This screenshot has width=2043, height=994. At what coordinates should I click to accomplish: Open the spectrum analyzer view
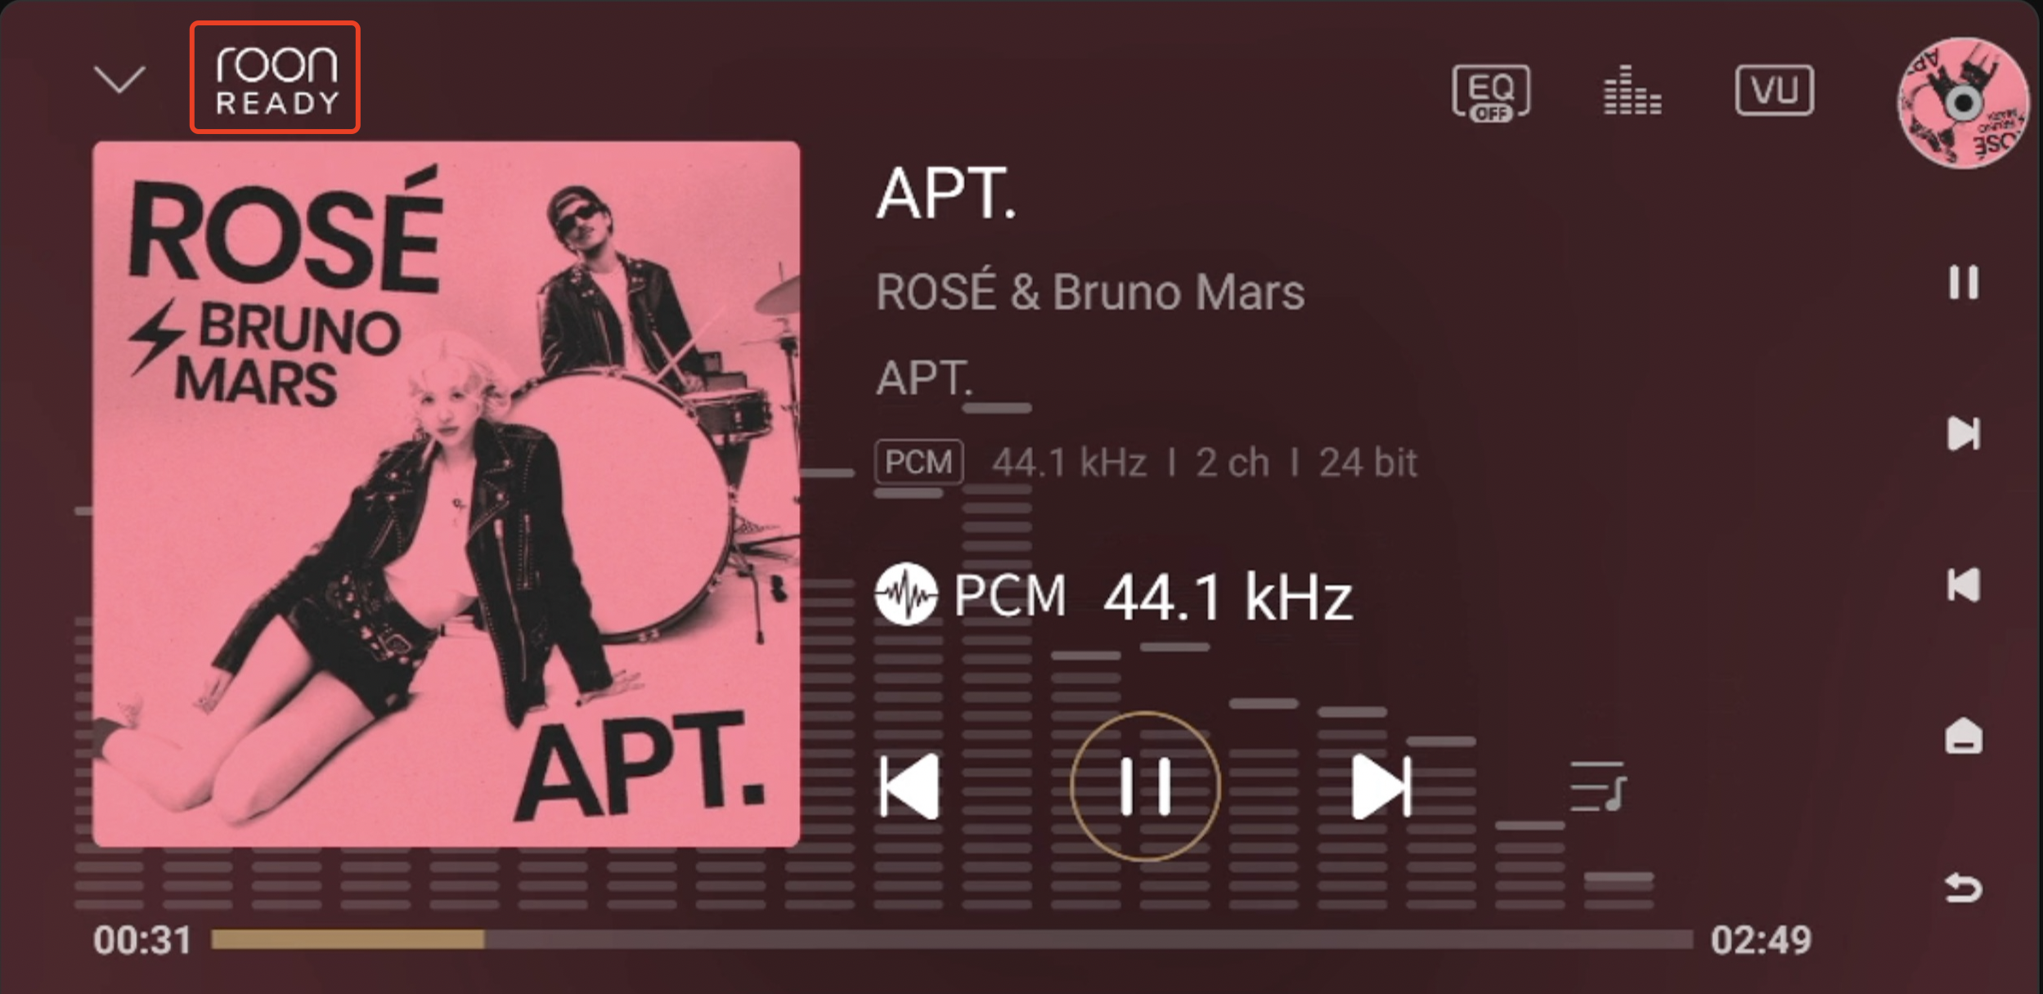[1632, 91]
